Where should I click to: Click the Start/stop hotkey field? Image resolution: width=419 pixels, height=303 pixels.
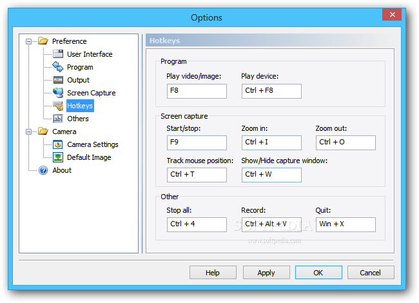197,142
